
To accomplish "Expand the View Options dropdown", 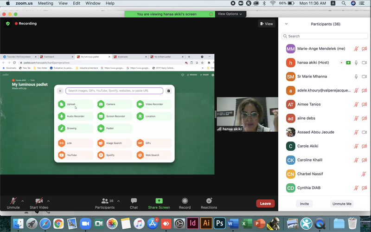I will tap(230, 14).
